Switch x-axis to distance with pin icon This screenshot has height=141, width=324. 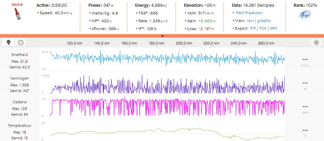pos(8,43)
